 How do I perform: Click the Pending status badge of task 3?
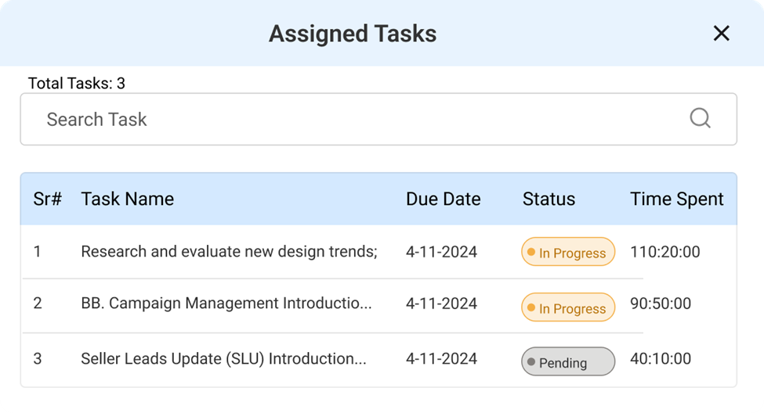click(568, 361)
